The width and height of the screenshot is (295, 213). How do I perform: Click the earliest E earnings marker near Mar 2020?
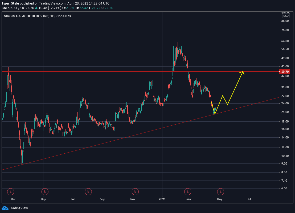tap(11, 191)
